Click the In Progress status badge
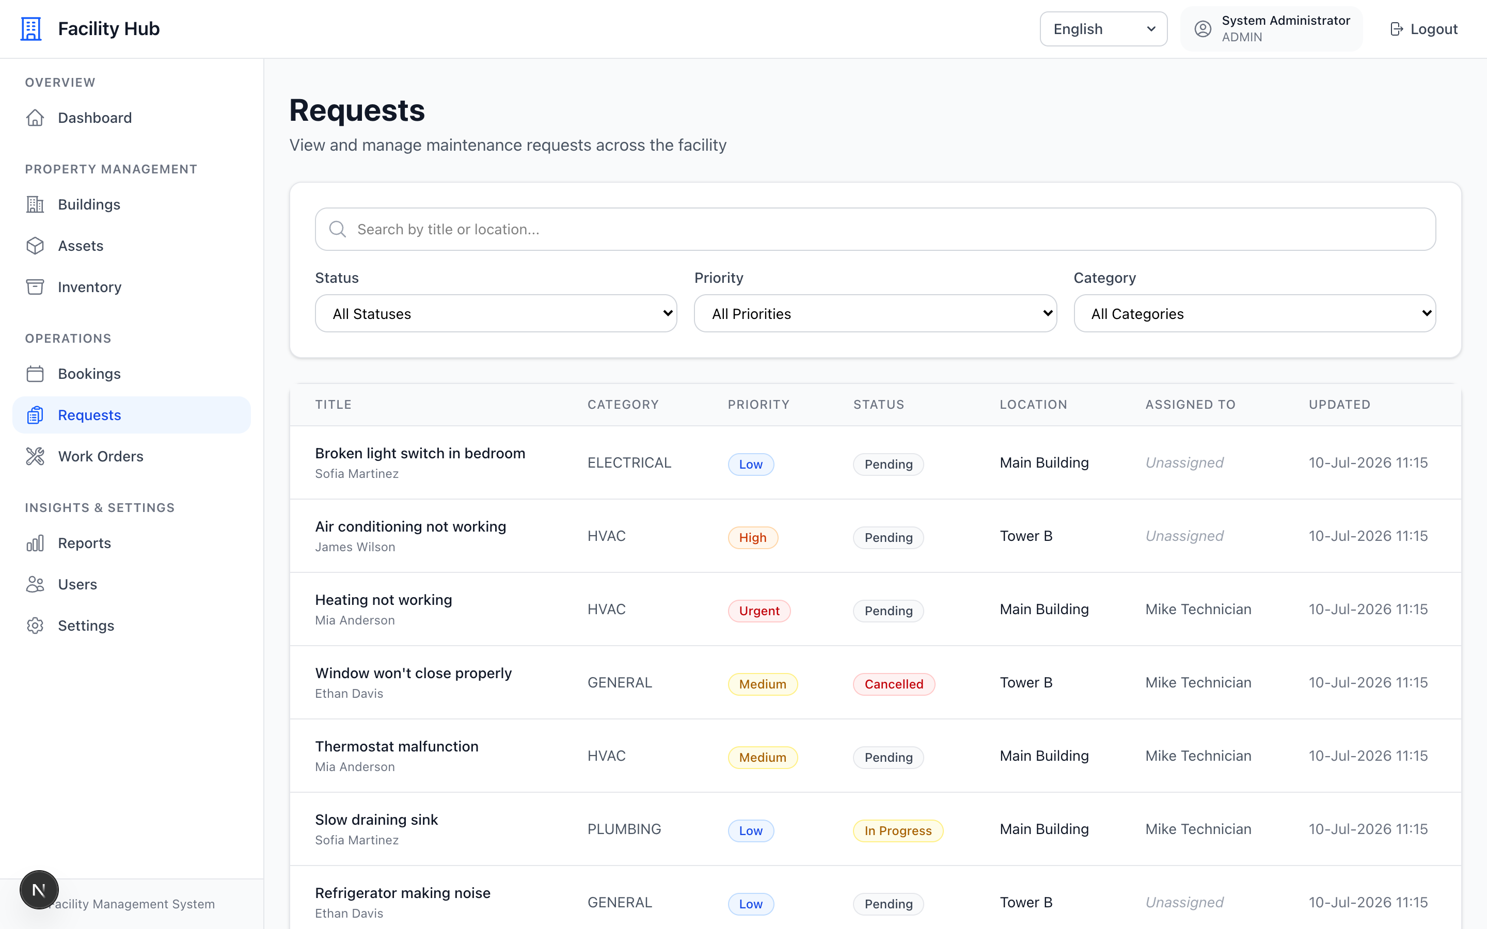The width and height of the screenshot is (1487, 929). tap(898, 831)
